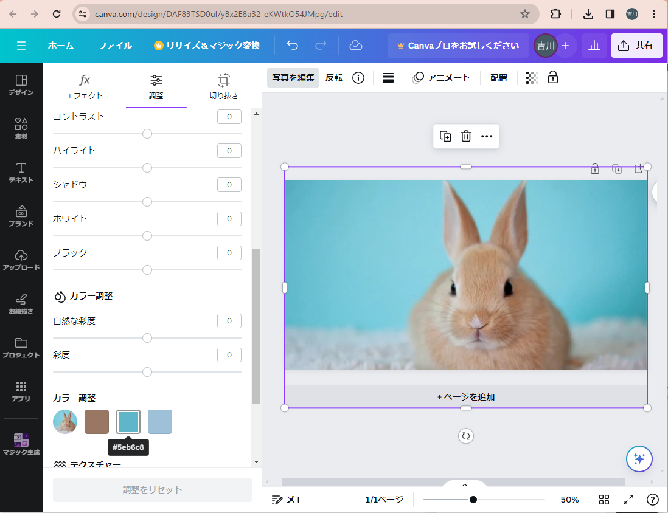Viewport: 668px width, 513px height.
Task: Undo the last action
Action: point(293,46)
